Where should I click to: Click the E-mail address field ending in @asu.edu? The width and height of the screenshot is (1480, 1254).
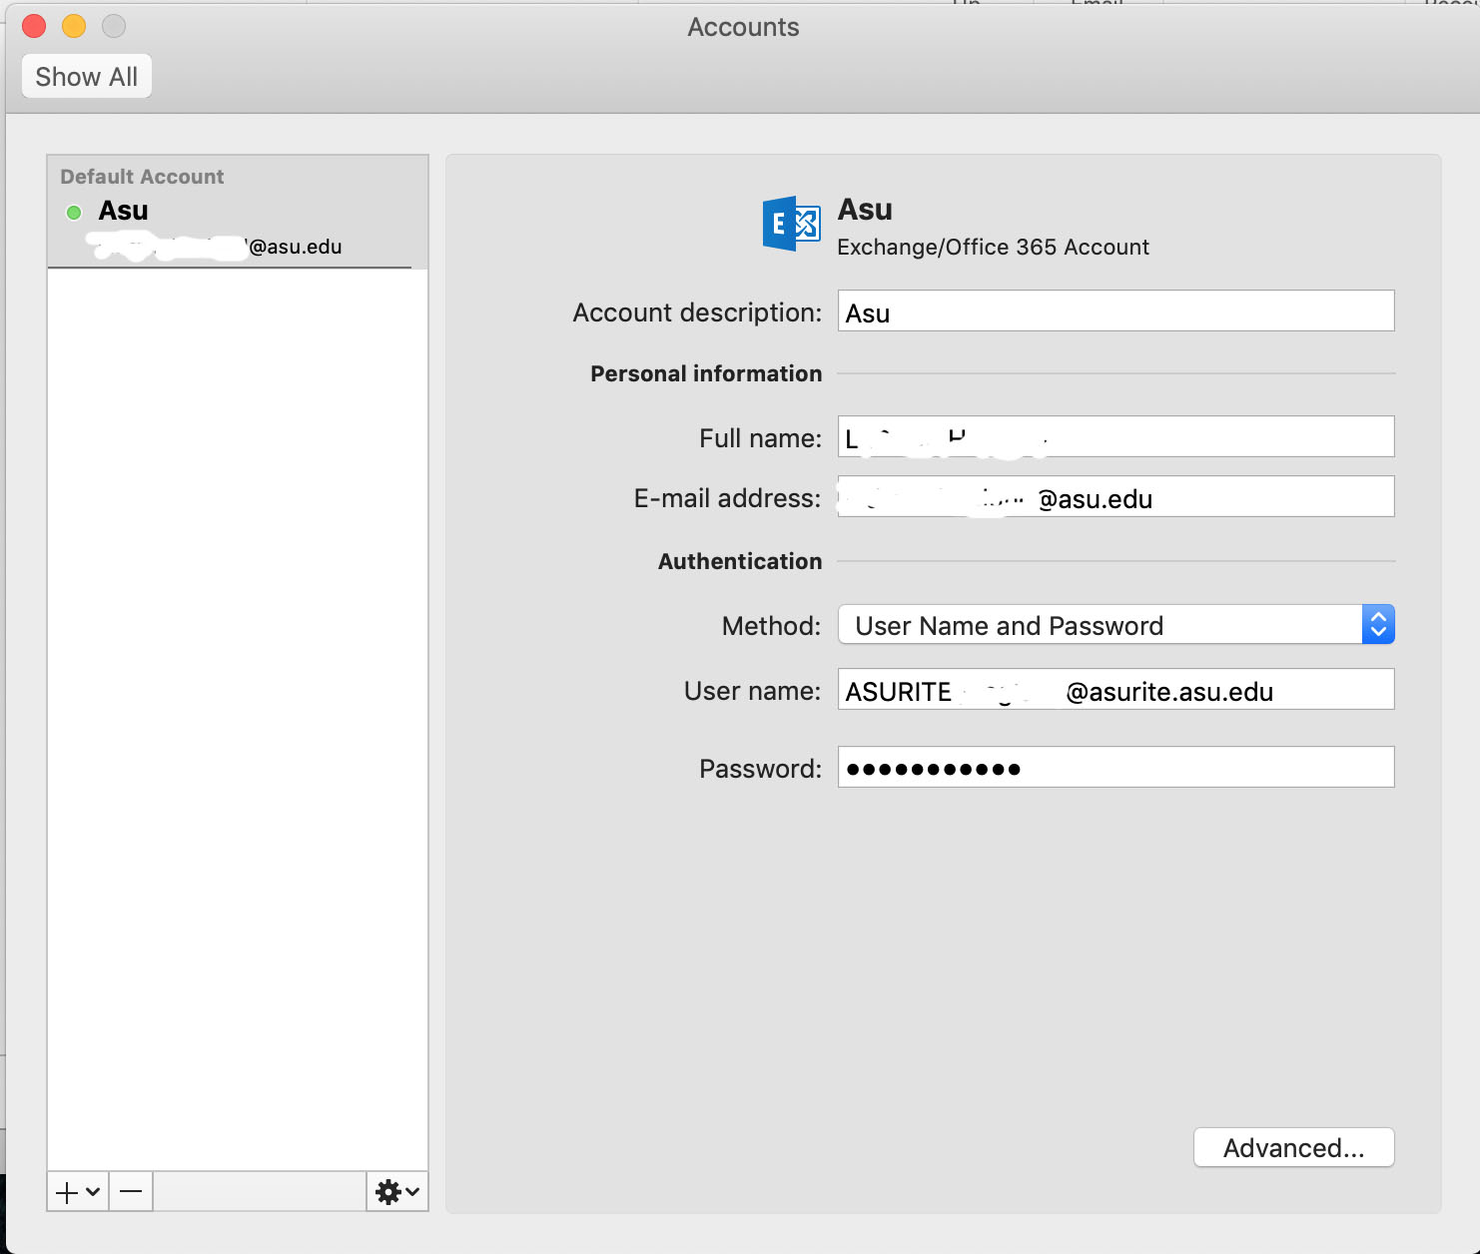pyautogui.click(x=1113, y=496)
